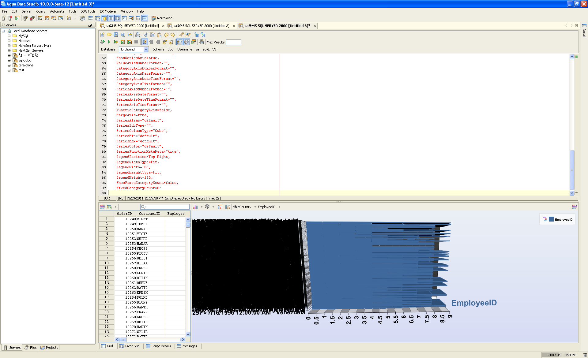The height and width of the screenshot is (358, 588).
Task: Select the Untitled 2 query tab
Action: 201,26
